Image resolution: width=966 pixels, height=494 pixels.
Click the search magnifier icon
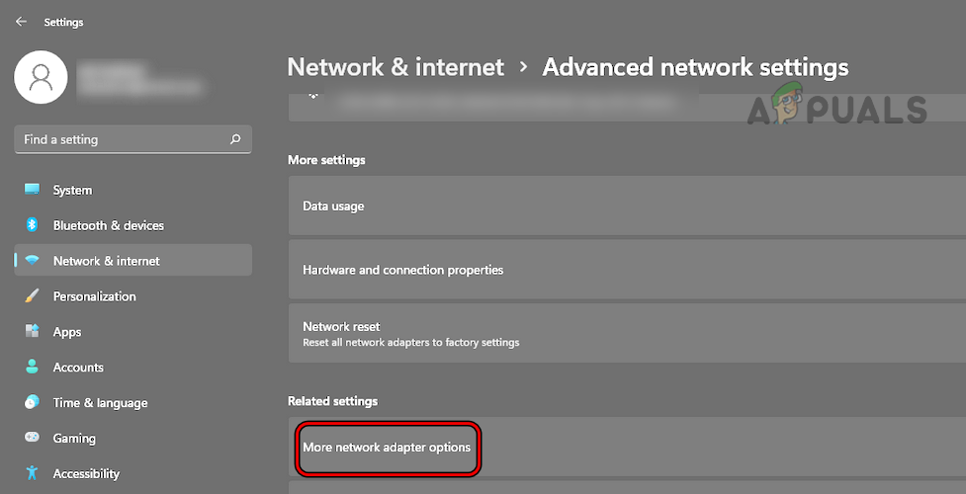[235, 139]
